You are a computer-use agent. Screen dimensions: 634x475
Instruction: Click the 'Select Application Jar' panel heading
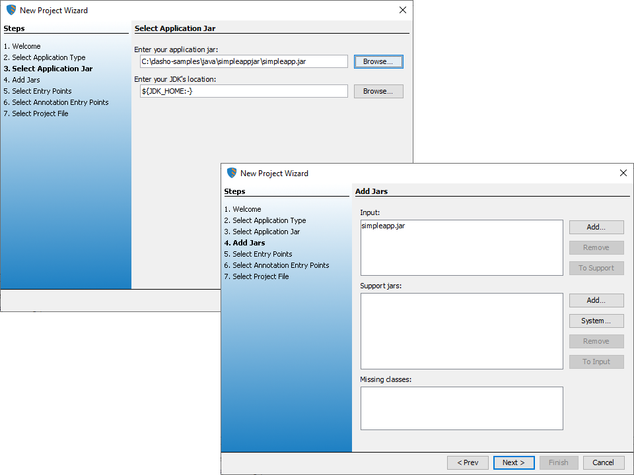pyautogui.click(x=174, y=28)
